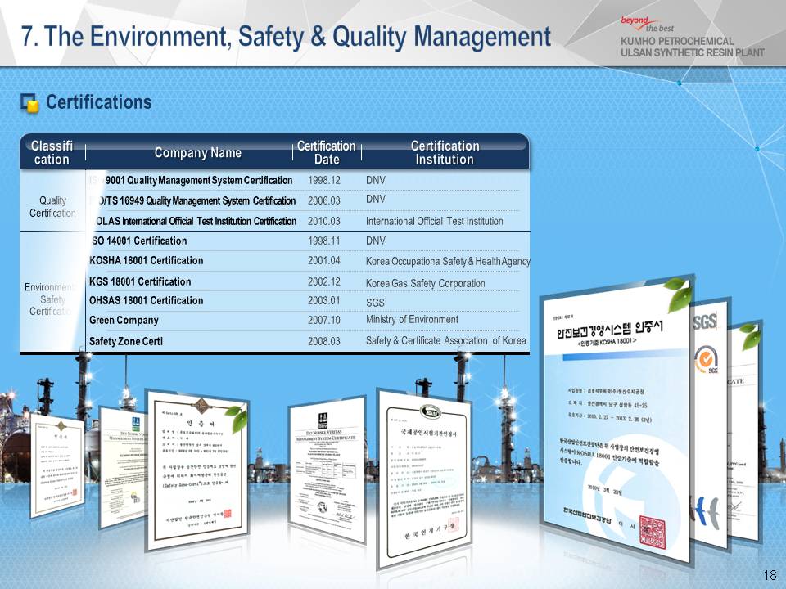Select 'ISO 14001 Certification' row text
The width and height of the screenshot is (786, 589).
pyautogui.click(x=138, y=241)
